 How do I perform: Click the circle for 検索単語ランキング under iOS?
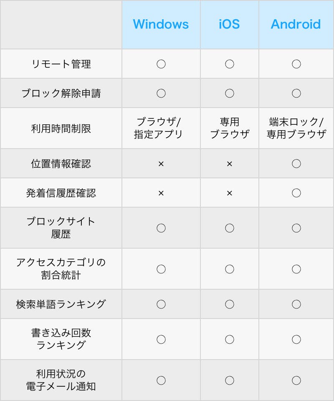[229, 304]
